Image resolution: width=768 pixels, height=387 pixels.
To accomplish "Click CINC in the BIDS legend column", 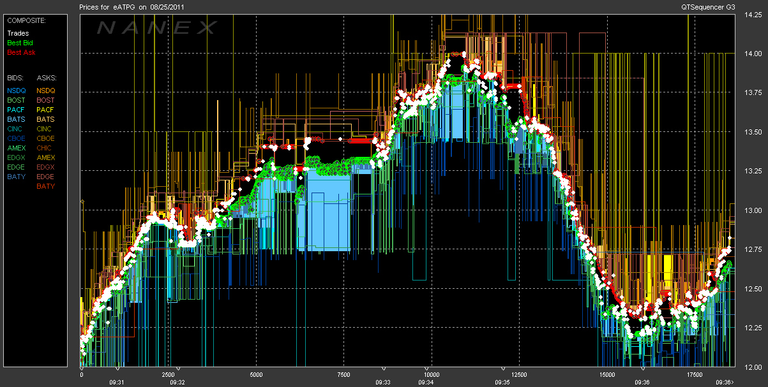I will [15, 129].
